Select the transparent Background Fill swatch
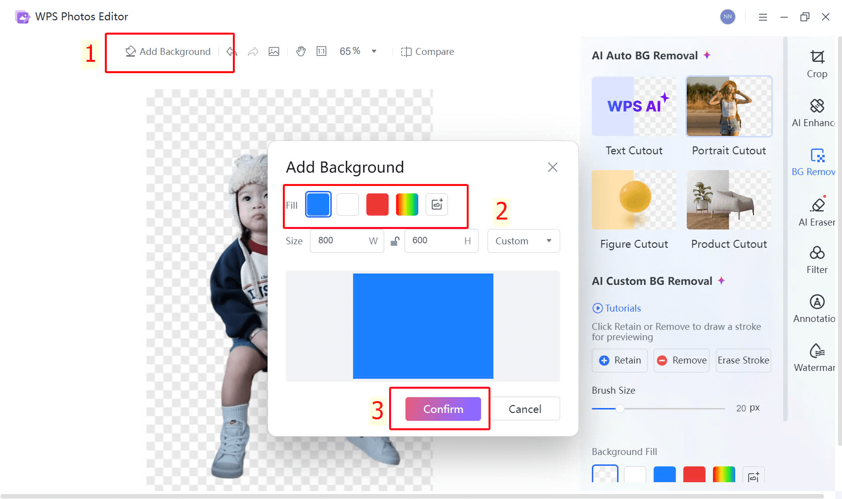The image size is (842, 499). tap(605, 474)
